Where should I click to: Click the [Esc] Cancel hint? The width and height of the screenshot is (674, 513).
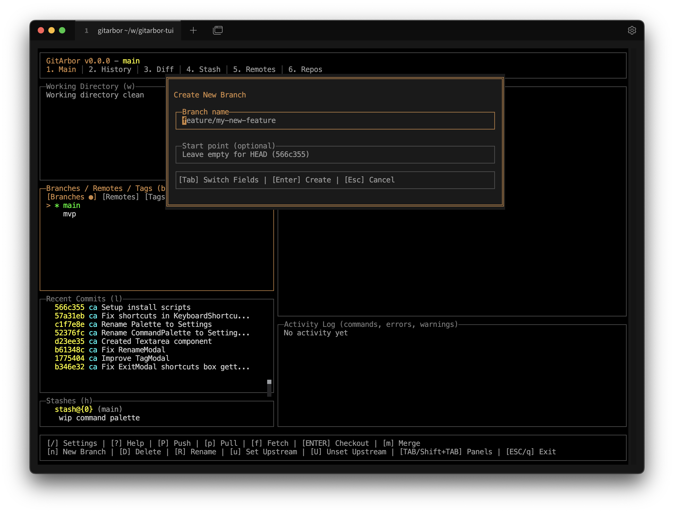(369, 180)
